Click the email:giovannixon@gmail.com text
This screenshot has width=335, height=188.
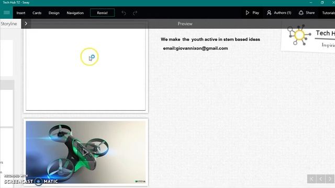coord(195,49)
